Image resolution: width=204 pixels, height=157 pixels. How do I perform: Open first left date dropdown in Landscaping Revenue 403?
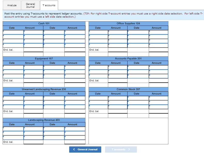coord(13,129)
